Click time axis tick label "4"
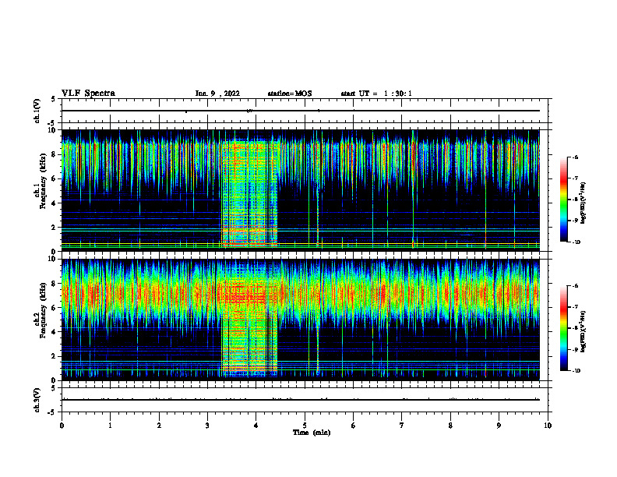The image size is (617, 477). click(x=256, y=426)
